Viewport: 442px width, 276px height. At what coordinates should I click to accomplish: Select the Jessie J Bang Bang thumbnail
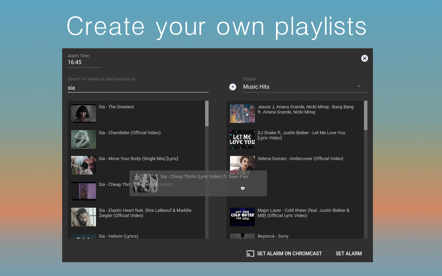(x=242, y=114)
